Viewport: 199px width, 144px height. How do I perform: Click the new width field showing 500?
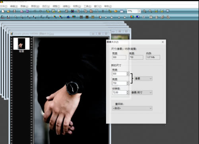[x=119, y=74]
